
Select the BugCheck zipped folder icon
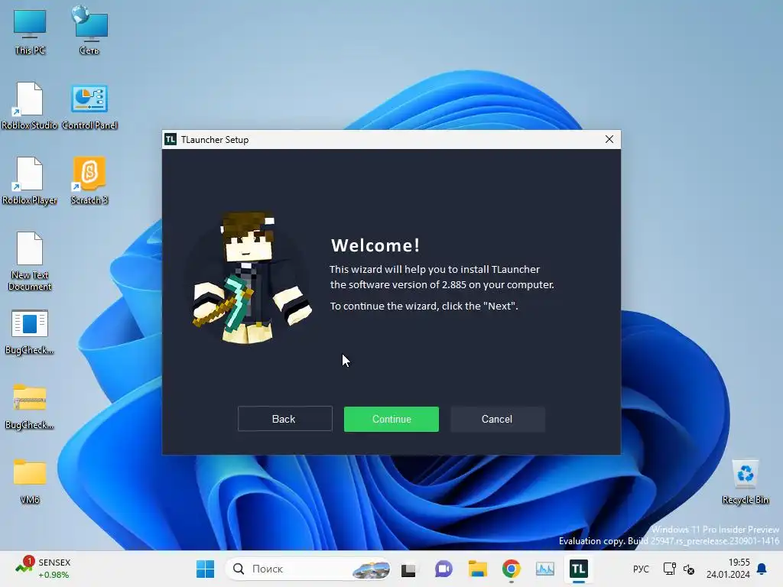(x=30, y=407)
